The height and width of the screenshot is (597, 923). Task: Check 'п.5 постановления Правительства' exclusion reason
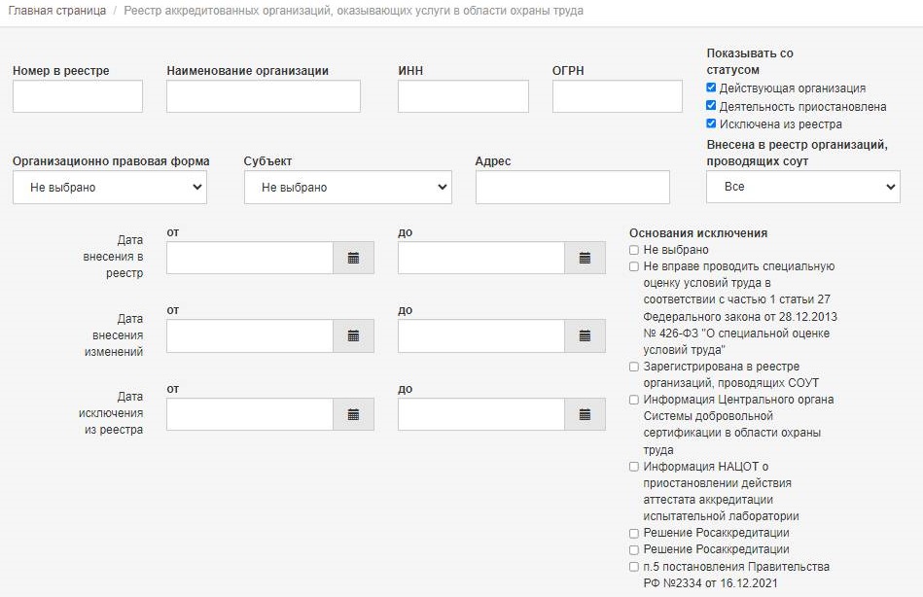[x=634, y=567]
